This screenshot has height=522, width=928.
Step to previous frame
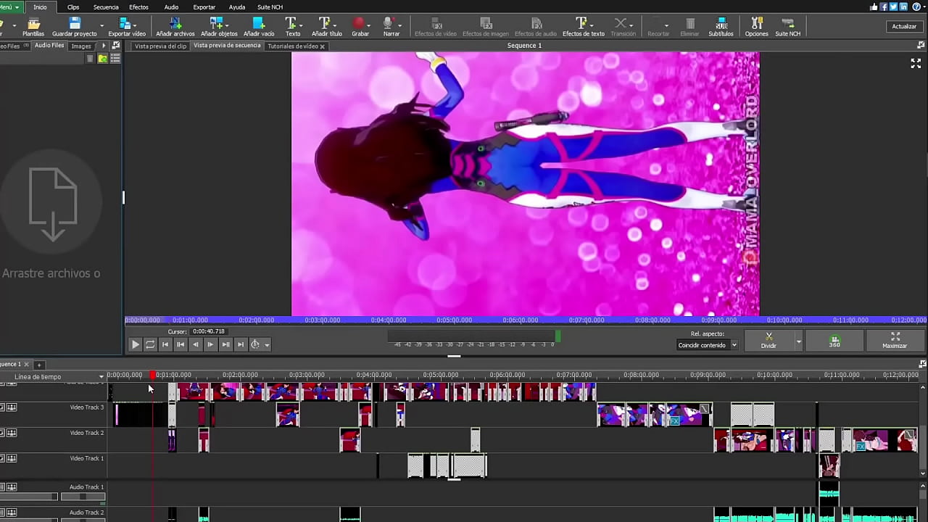(196, 344)
